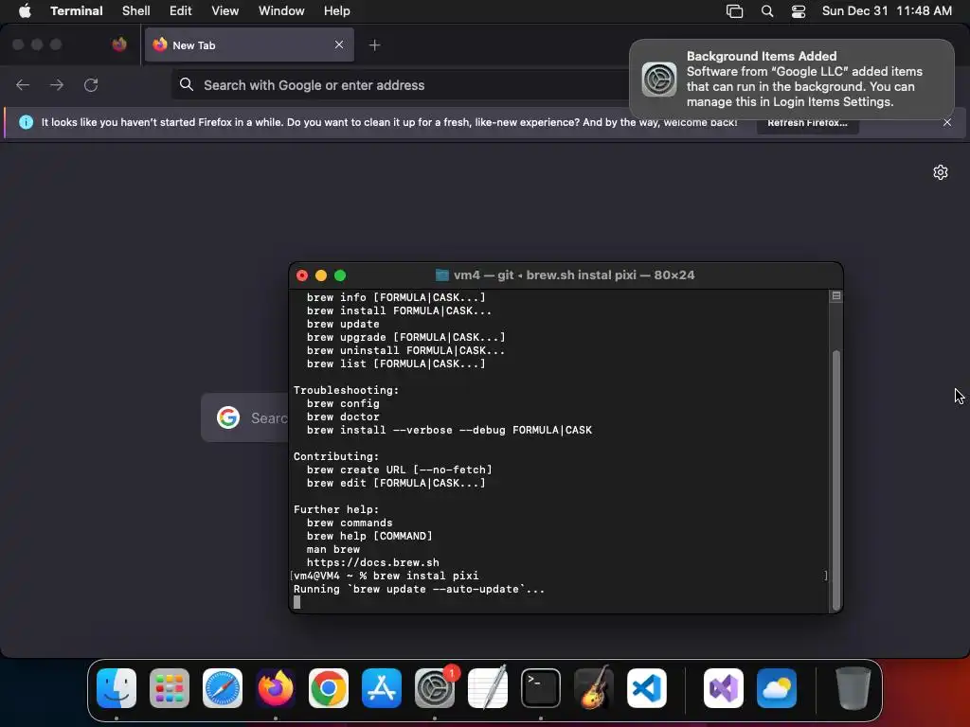Open a new tab in Firefox
The width and height of the screenshot is (970, 727).
coord(374,44)
